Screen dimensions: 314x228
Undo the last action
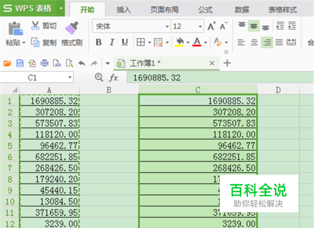(x=82, y=63)
